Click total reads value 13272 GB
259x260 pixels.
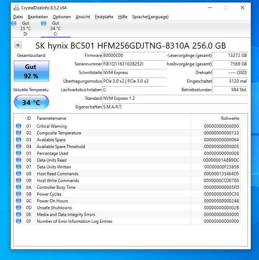pyautogui.click(x=230, y=55)
